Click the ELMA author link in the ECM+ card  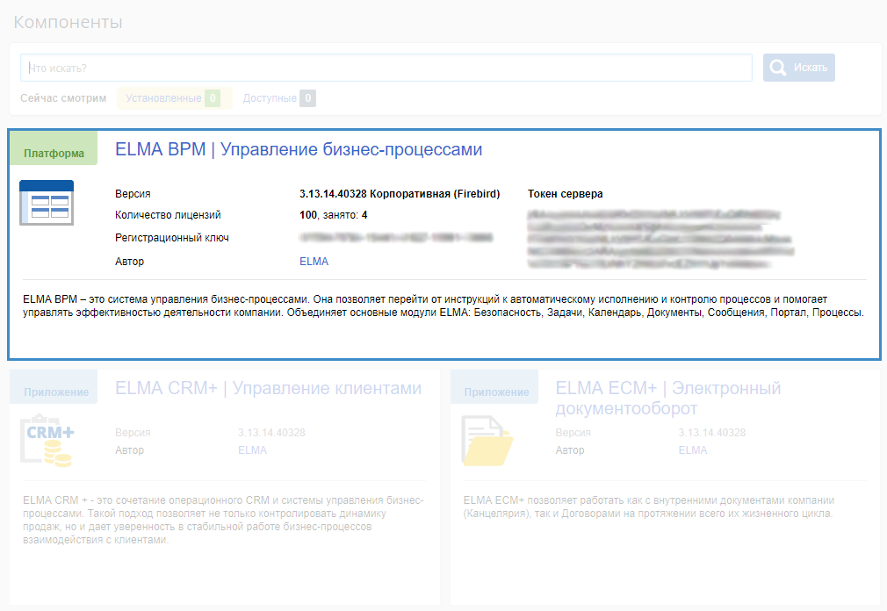(x=692, y=450)
